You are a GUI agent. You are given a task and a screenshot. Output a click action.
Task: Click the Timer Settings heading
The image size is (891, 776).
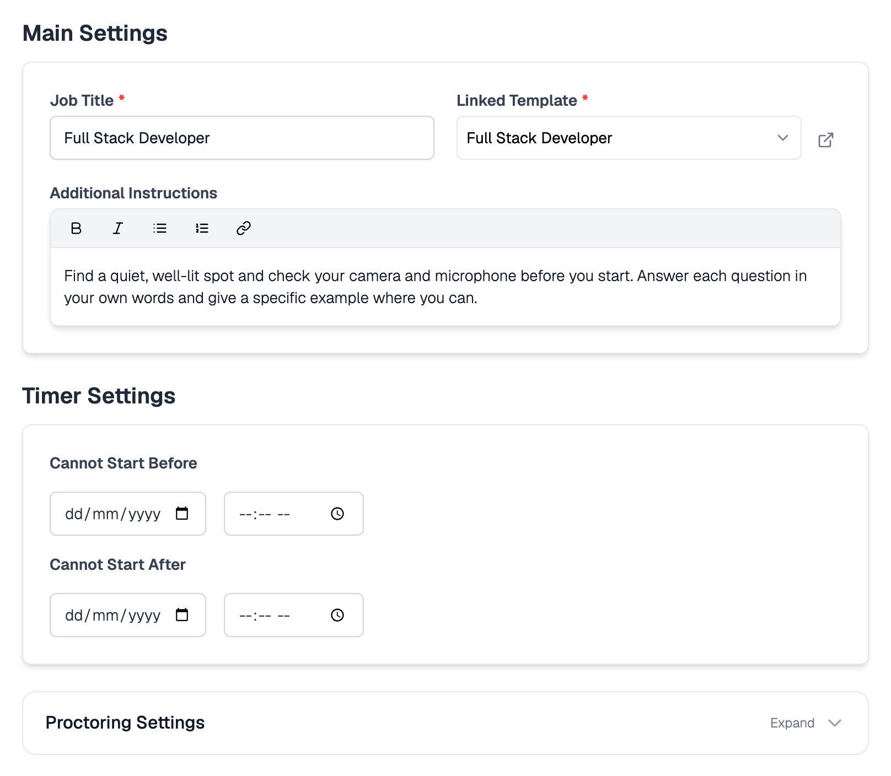[x=99, y=396]
